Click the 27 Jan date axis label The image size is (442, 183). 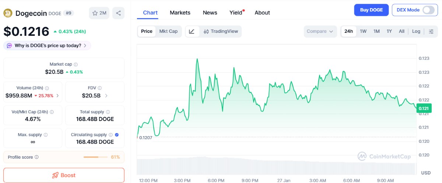pos(283,180)
